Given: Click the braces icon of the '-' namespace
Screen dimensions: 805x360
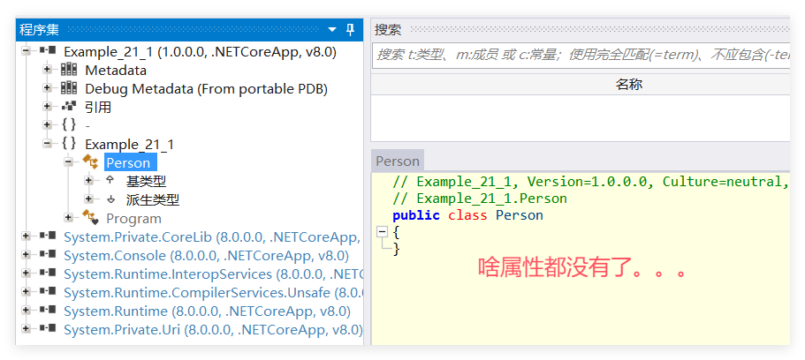Looking at the screenshot, I should click(x=69, y=125).
